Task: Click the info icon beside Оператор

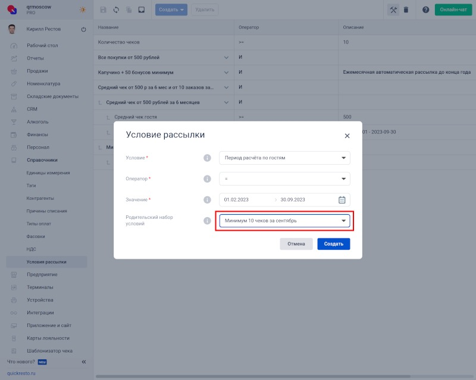Action: pyautogui.click(x=207, y=179)
